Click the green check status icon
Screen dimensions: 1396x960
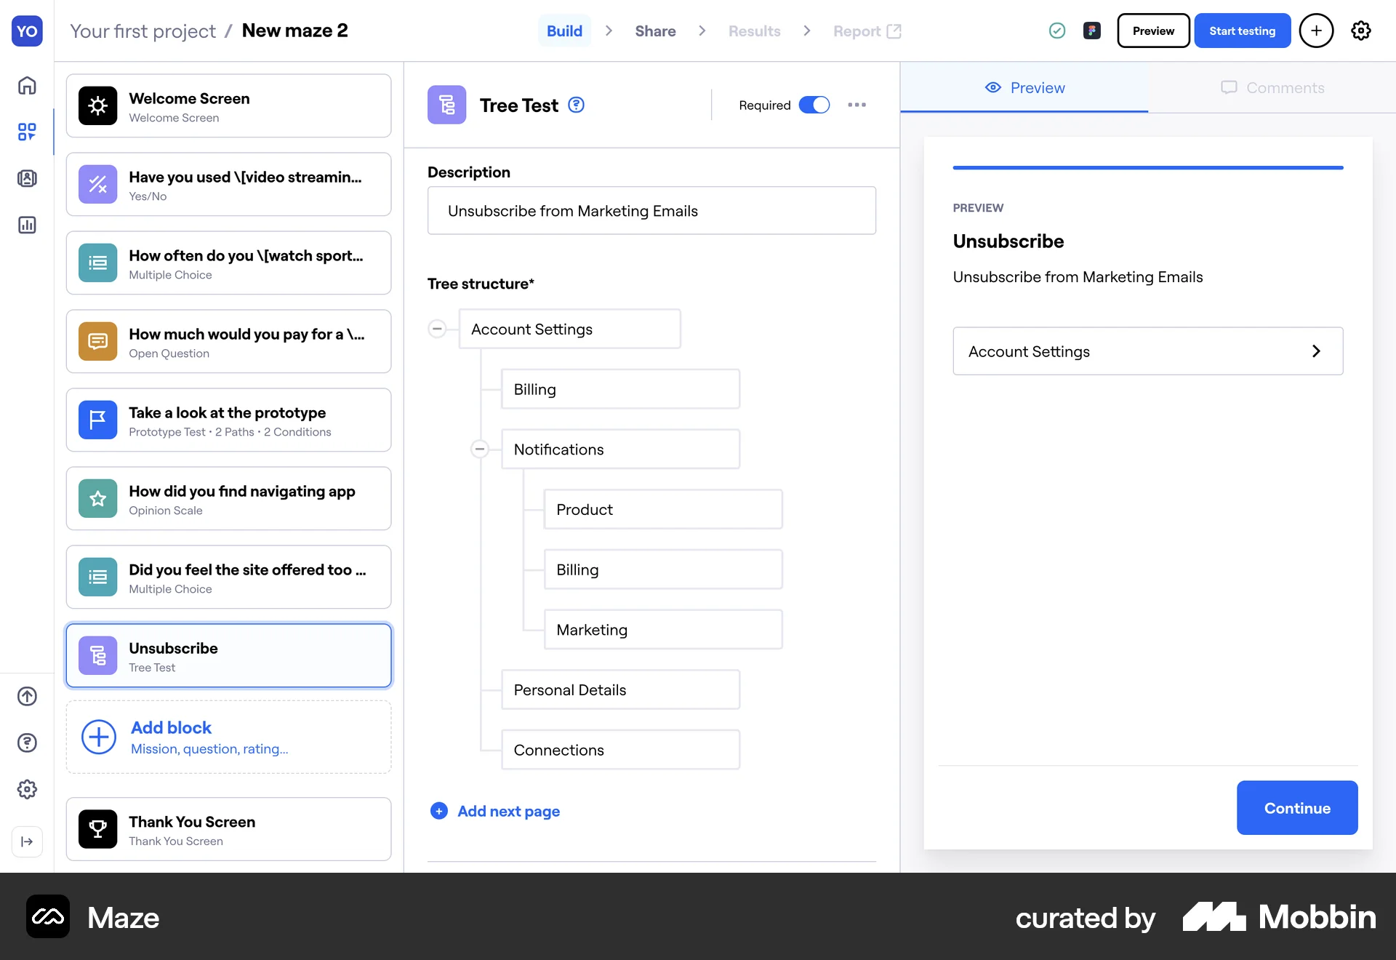(x=1057, y=31)
